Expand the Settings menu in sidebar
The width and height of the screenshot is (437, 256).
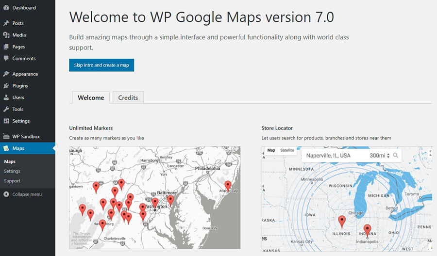[x=21, y=121]
